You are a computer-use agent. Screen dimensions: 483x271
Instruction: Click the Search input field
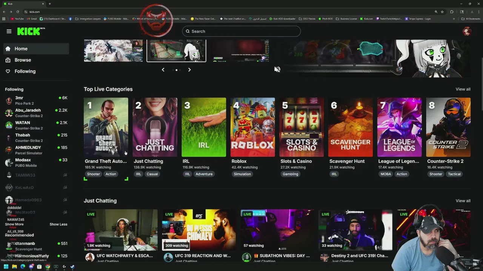(x=241, y=31)
